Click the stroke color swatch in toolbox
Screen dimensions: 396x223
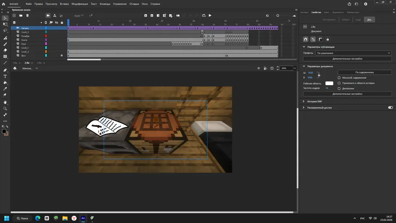[x=6, y=134]
